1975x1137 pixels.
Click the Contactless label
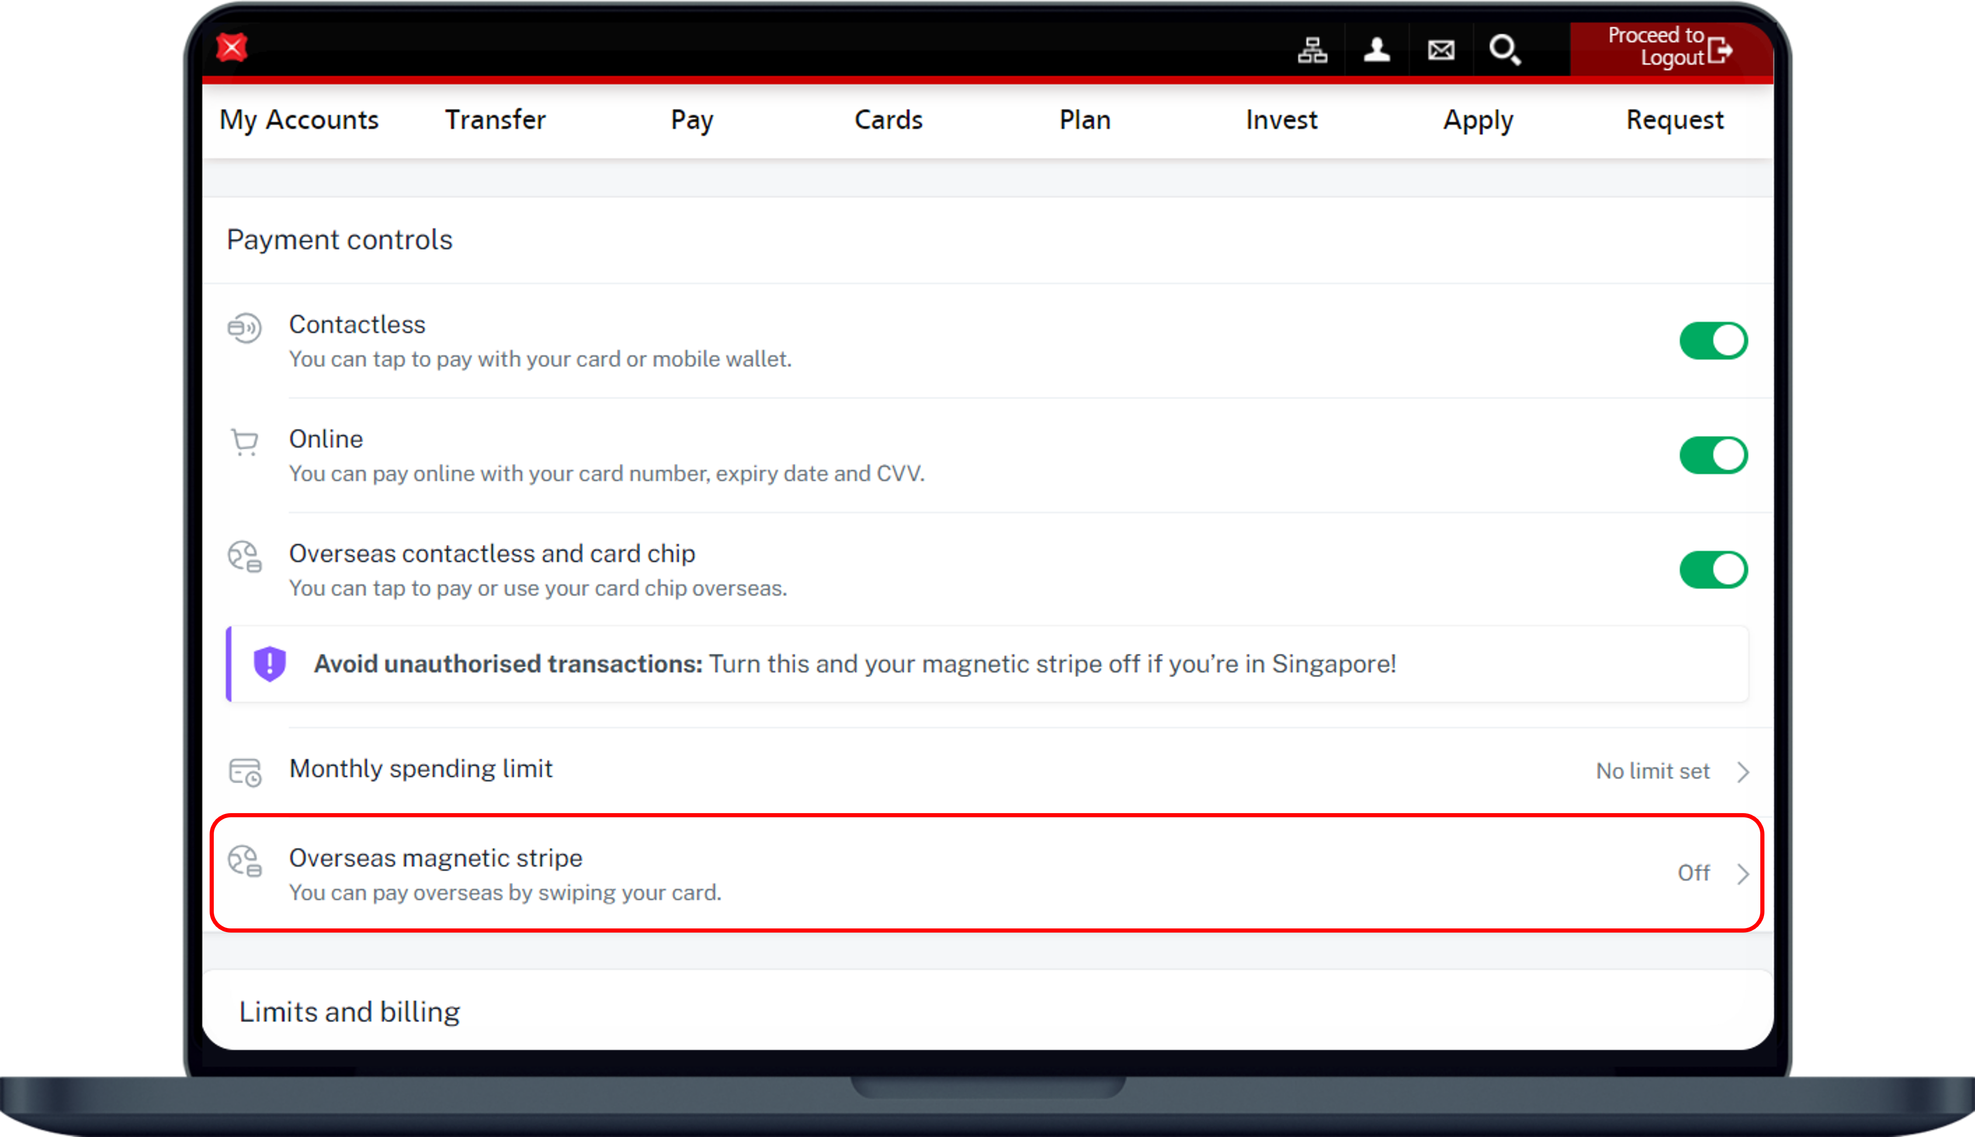point(357,325)
